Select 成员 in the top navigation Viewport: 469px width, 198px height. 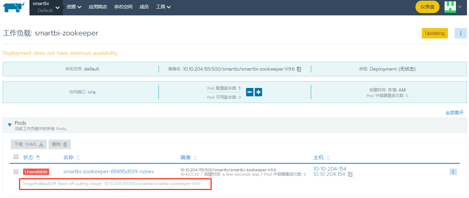pos(144,7)
